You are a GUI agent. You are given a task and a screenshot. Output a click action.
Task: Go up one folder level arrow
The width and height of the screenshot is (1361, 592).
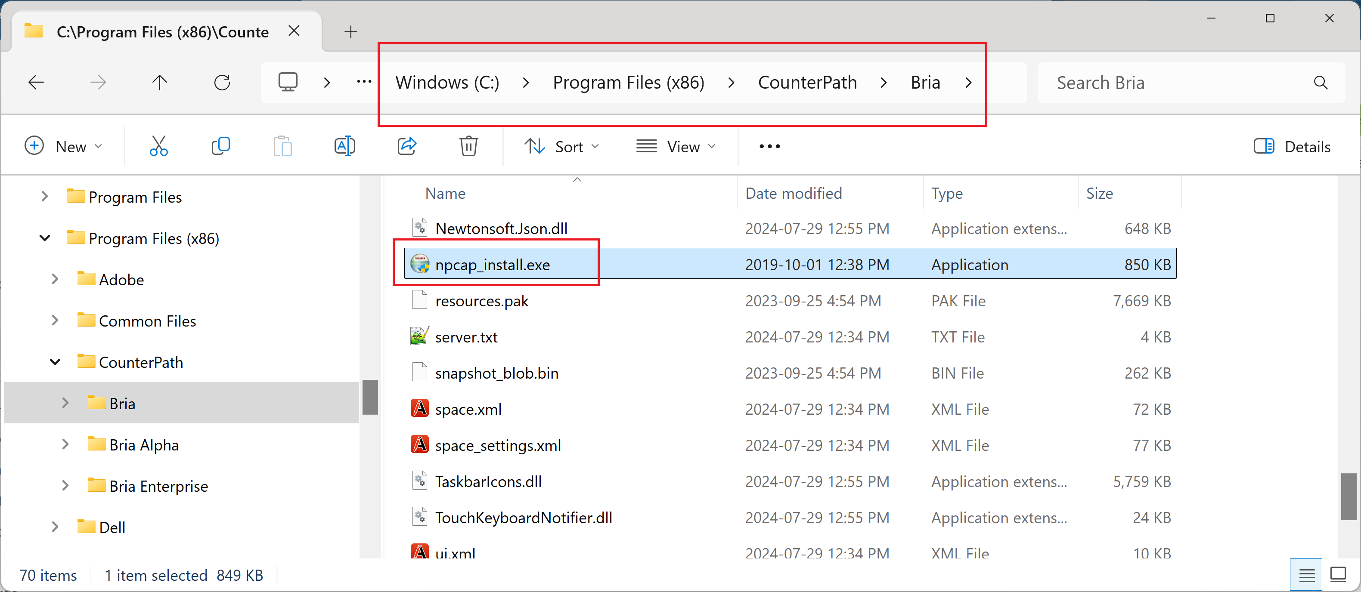point(160,82)
